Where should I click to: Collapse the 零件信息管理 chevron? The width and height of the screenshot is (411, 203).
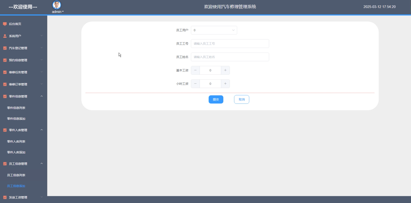point(42,96)
